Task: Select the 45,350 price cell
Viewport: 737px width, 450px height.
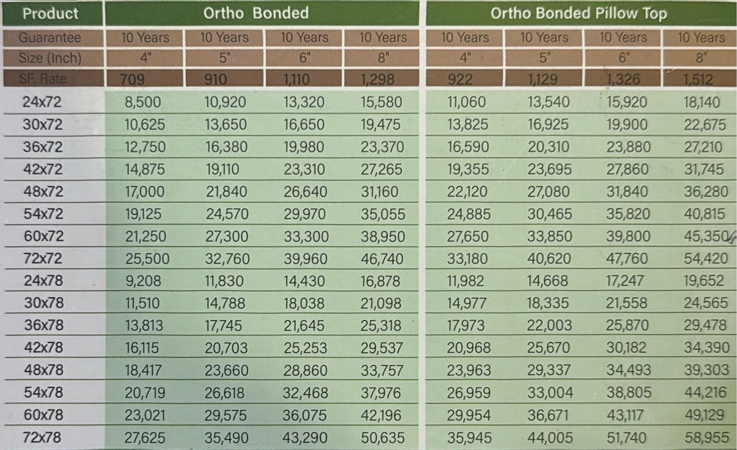Action: point(706,236)
